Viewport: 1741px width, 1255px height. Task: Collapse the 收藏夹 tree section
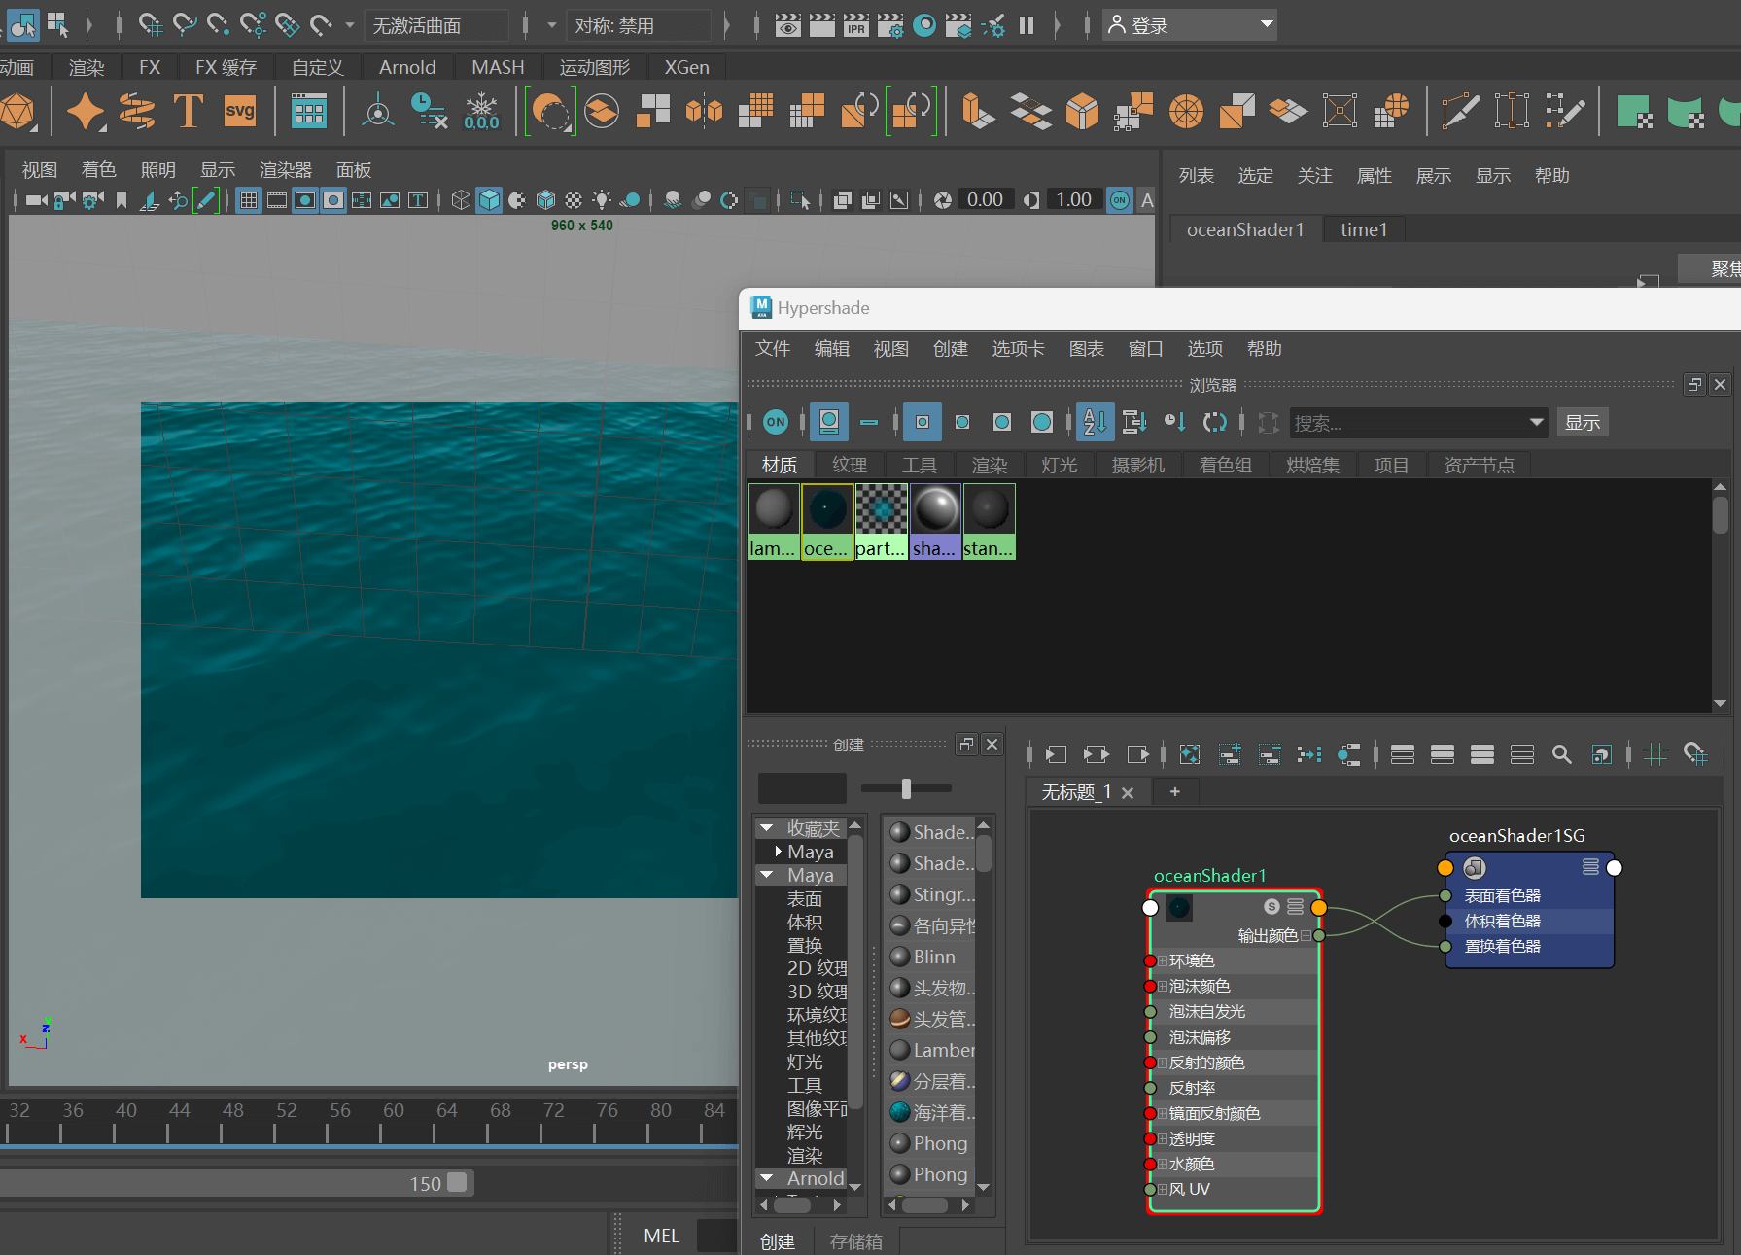tap(767, 828)
